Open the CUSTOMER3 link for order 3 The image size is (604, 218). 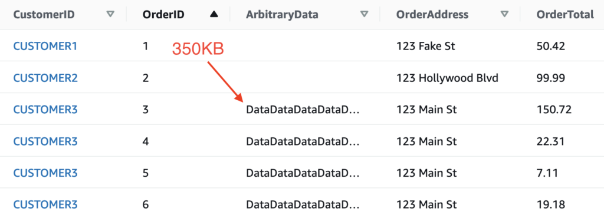(45, 110)
